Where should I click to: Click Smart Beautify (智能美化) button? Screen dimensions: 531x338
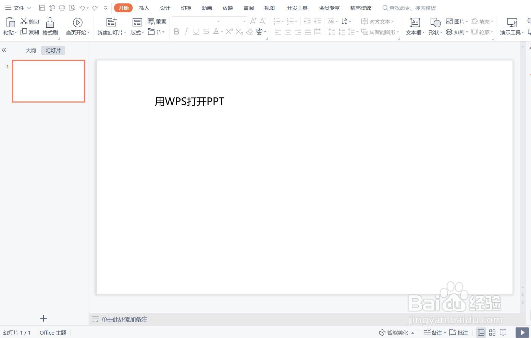click(x=397, y=333)
